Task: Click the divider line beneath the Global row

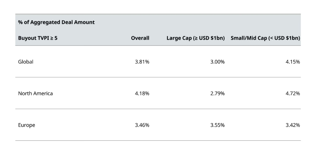Action: [x=158, y=77]
